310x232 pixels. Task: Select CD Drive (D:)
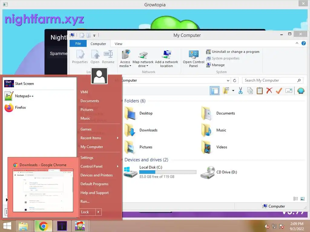tap(219, 172)
